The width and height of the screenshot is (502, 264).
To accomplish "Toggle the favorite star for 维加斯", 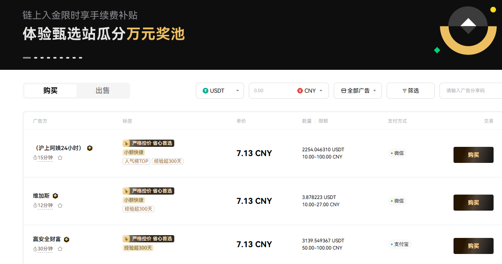I will [x=60, y=205].
